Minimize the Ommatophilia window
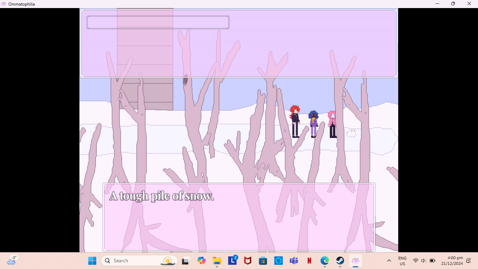Image resolution: width=478 pixels, height=269 pixels. point(437,4)
